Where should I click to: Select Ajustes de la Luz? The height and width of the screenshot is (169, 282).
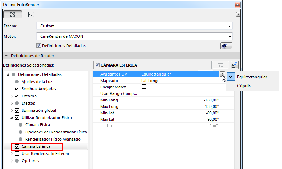tap(37, 82)
